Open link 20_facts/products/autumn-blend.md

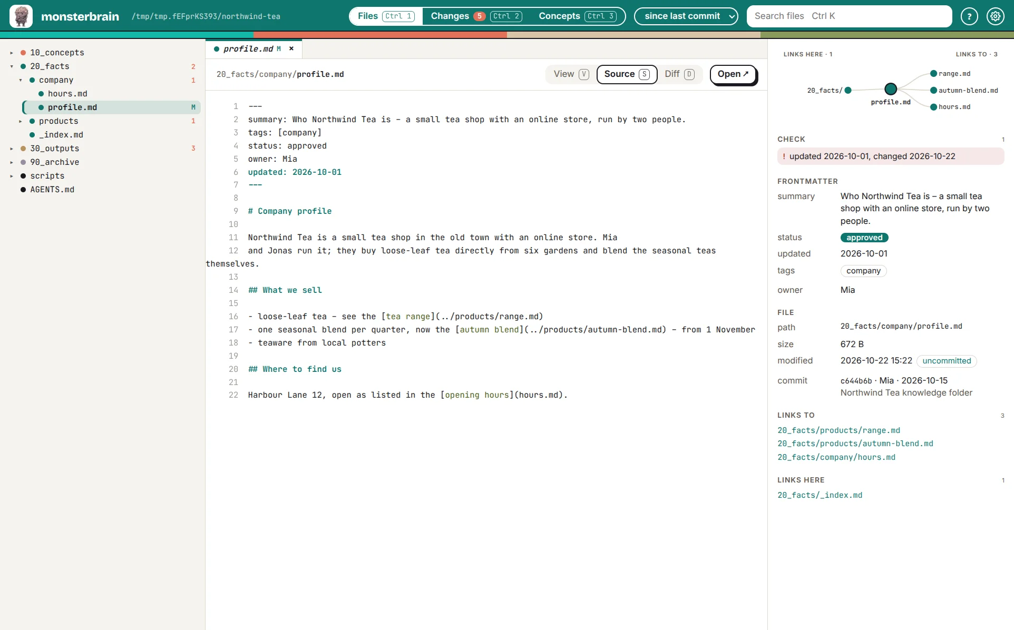coord(855,444)
